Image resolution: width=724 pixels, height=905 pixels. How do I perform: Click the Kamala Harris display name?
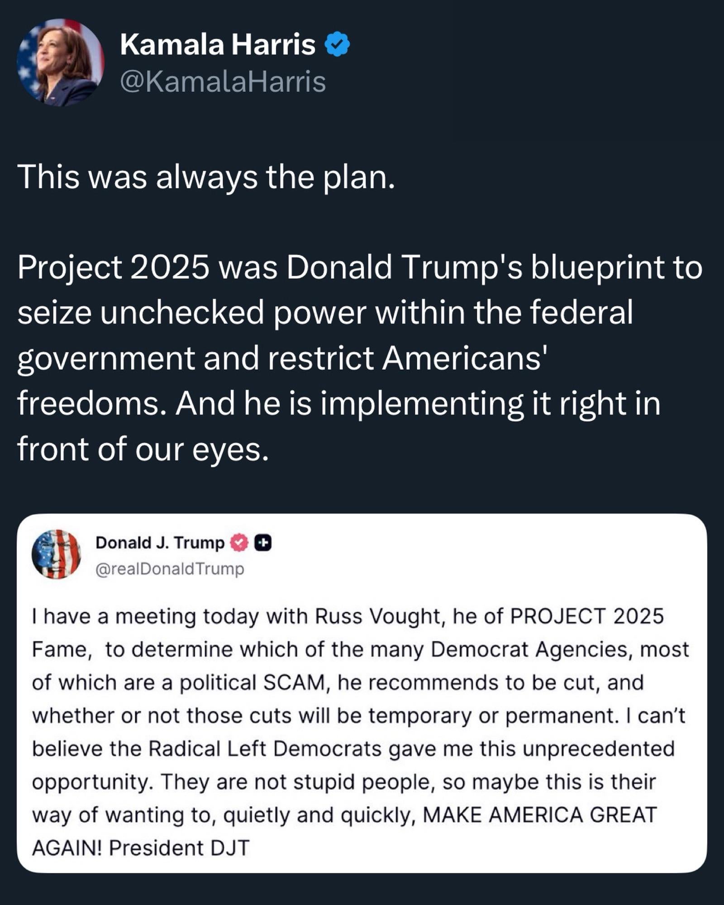pos(218,45)
